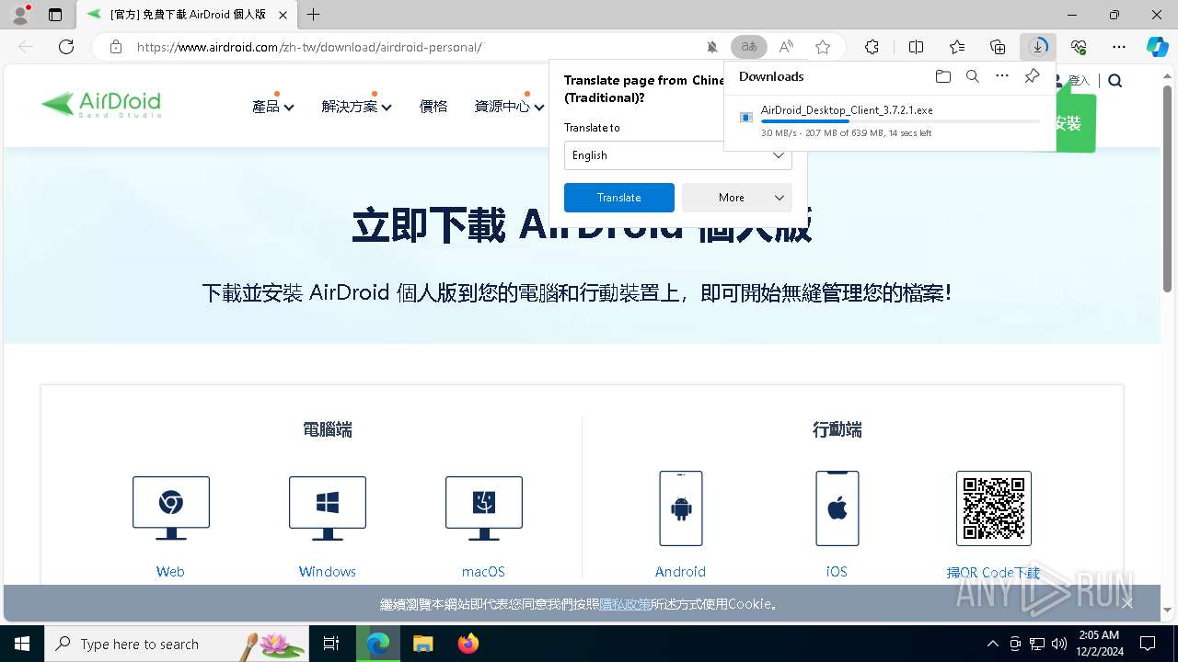Open the Collections icon
1178x662 pixels.
998,47
